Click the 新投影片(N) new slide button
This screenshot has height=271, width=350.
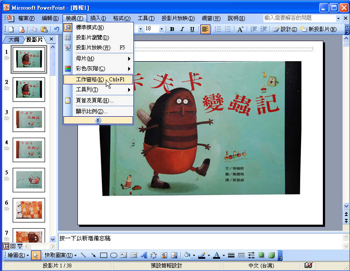[318, 29]
